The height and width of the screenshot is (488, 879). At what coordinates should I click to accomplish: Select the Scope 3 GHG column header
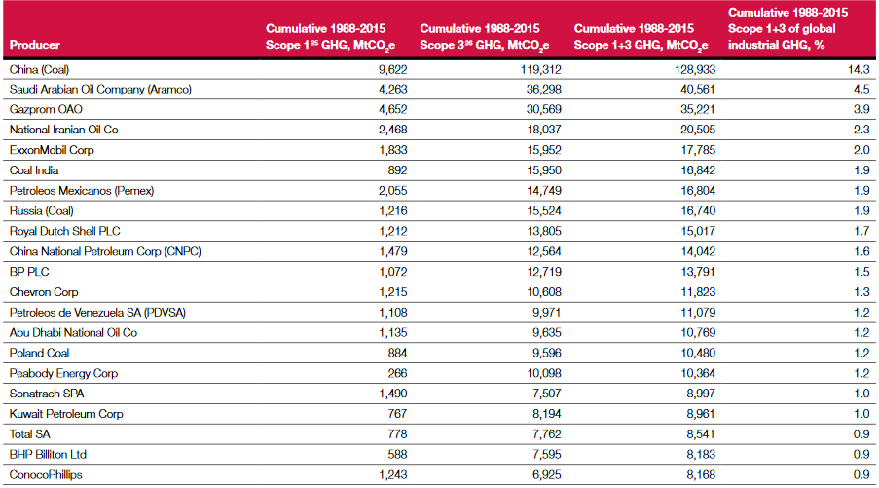(x=485, y=37)
